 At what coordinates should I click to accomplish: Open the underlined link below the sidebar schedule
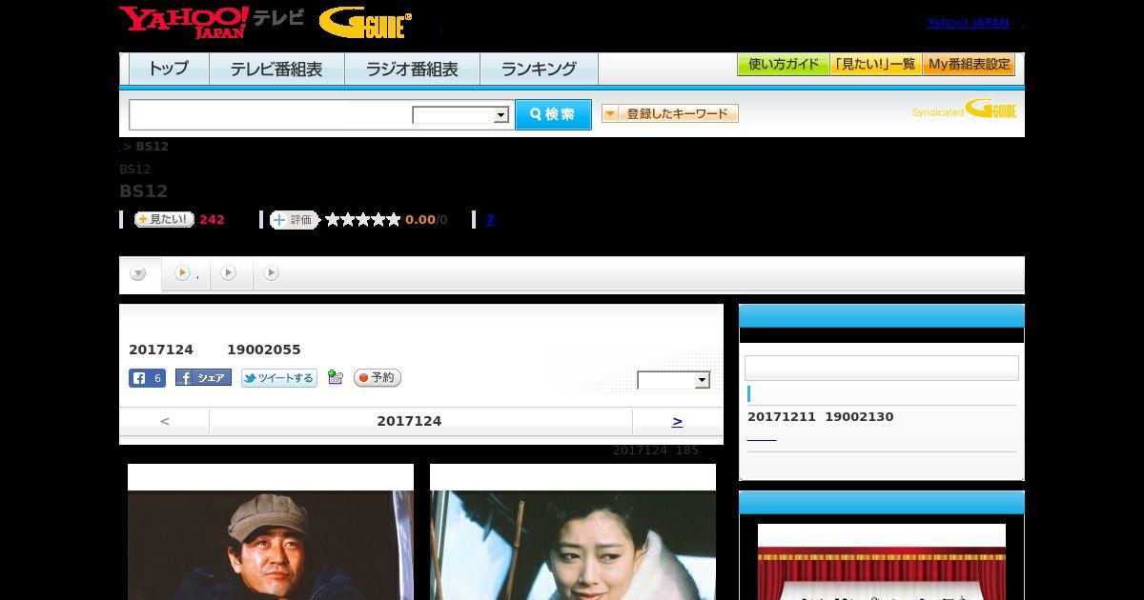pyautogui.click(x=762, y=438)
